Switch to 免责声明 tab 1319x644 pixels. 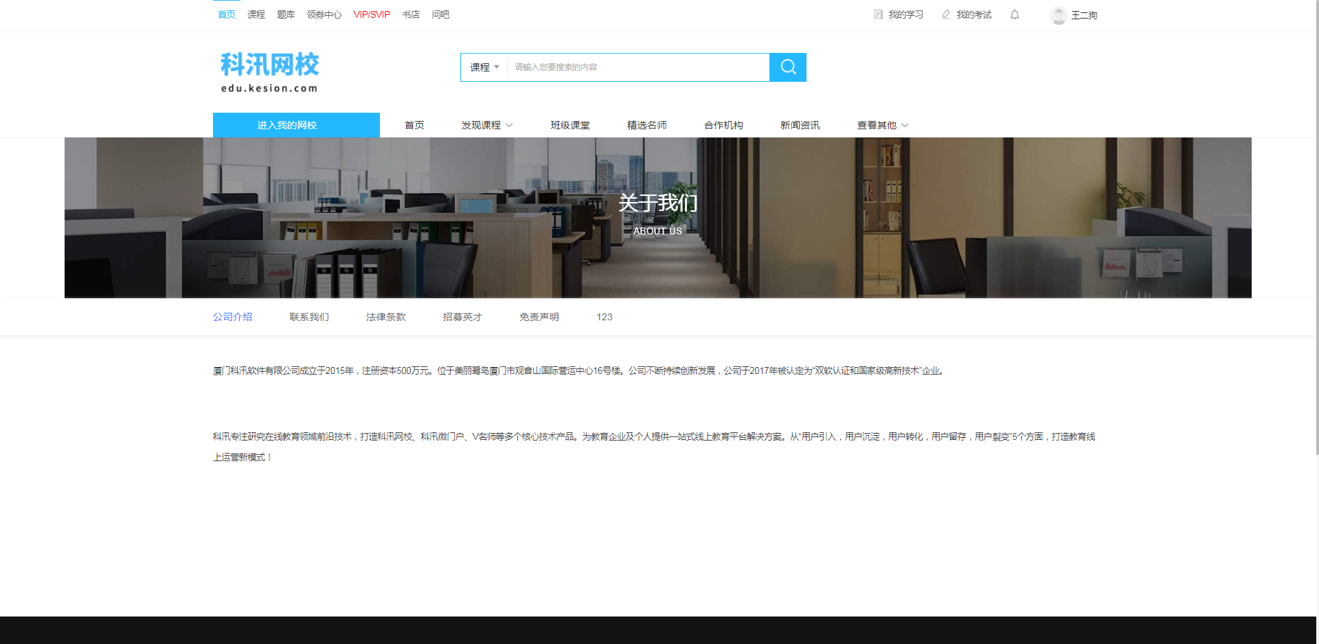[539, 317]
